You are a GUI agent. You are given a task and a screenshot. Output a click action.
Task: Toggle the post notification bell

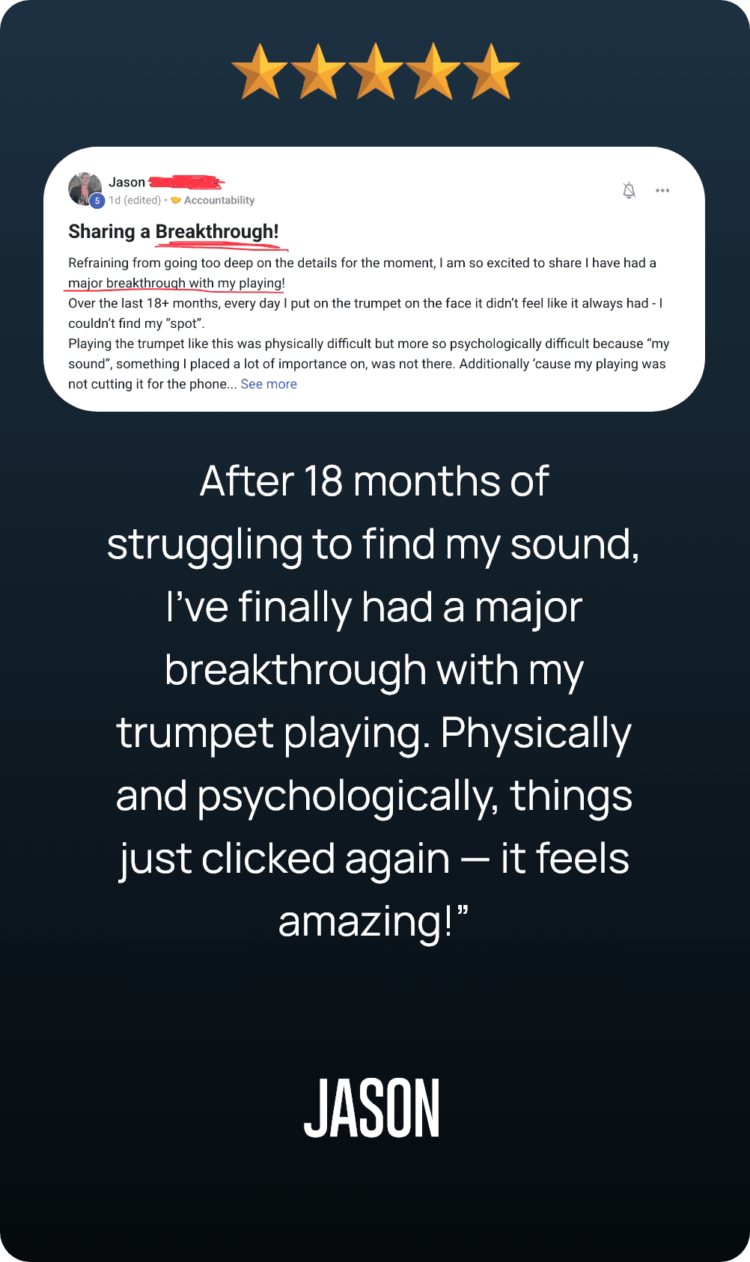tap(629, 190)
